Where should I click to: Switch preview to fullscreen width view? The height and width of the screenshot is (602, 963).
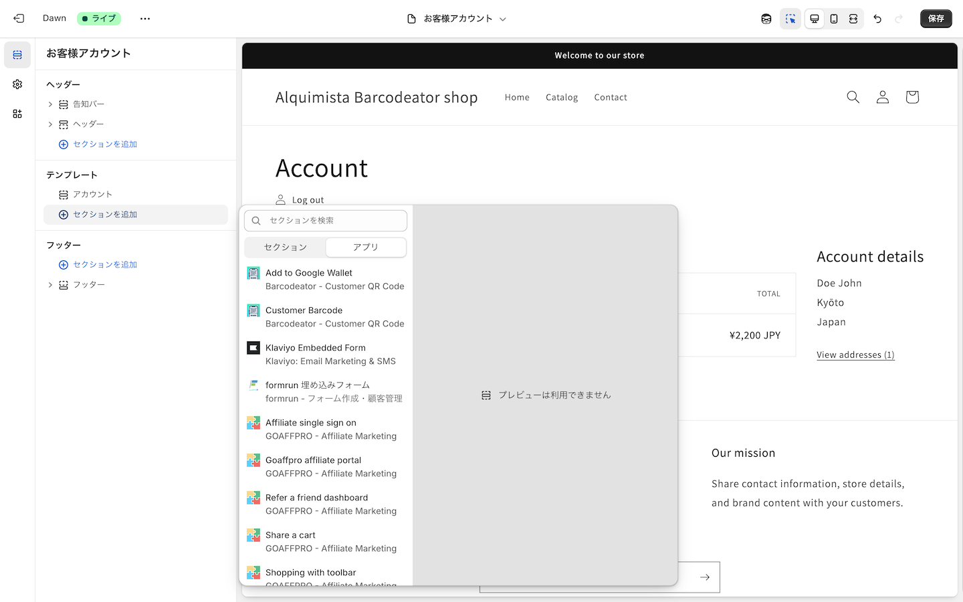click(853, 19)
